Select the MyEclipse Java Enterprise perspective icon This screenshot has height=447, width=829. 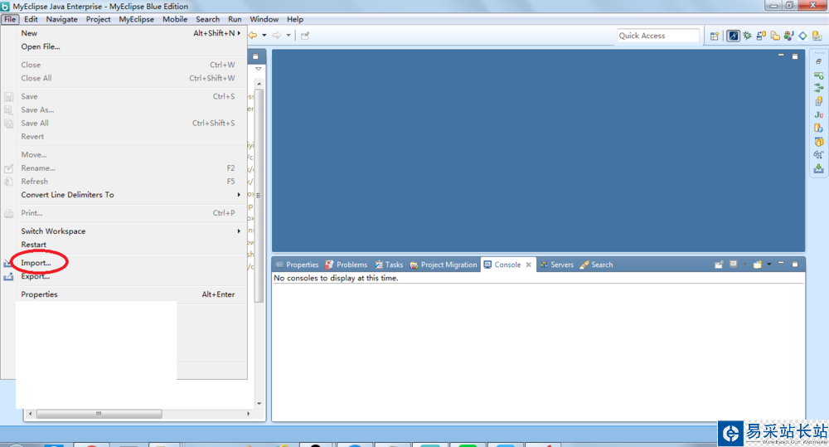(734, 36)
